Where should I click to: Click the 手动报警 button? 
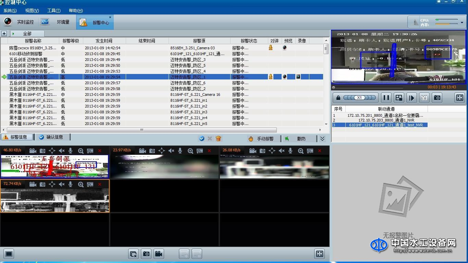tap(261, 139)
